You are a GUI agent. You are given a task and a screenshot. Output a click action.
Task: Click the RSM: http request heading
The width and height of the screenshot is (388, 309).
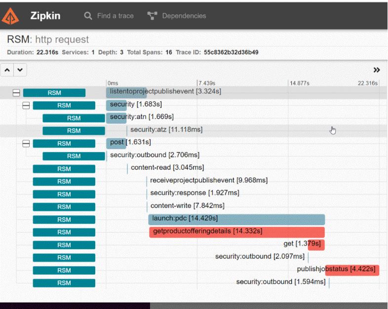click(x=48, y=39)
